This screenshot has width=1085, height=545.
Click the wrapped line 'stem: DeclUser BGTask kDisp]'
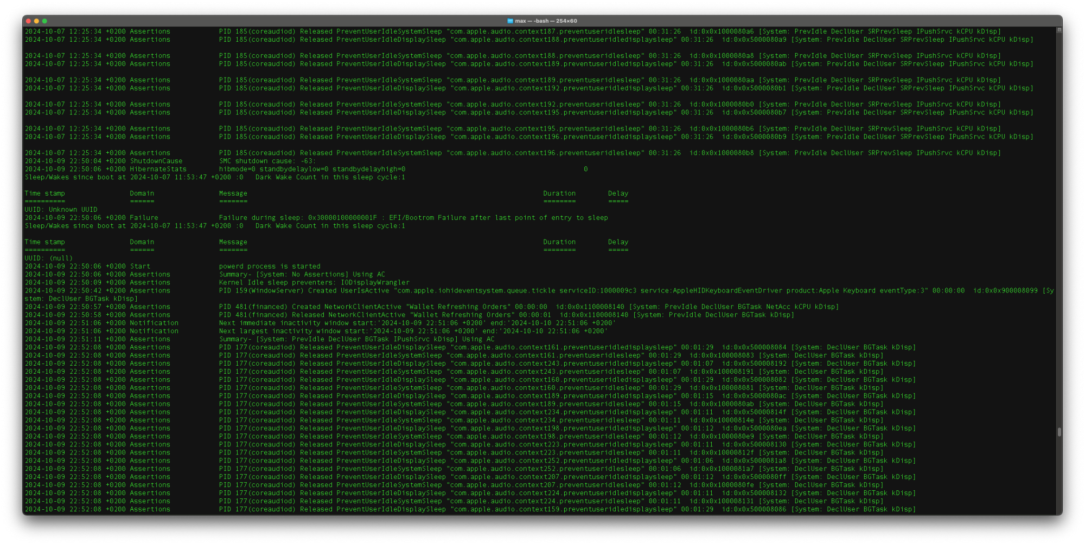(x=81, y=299)
